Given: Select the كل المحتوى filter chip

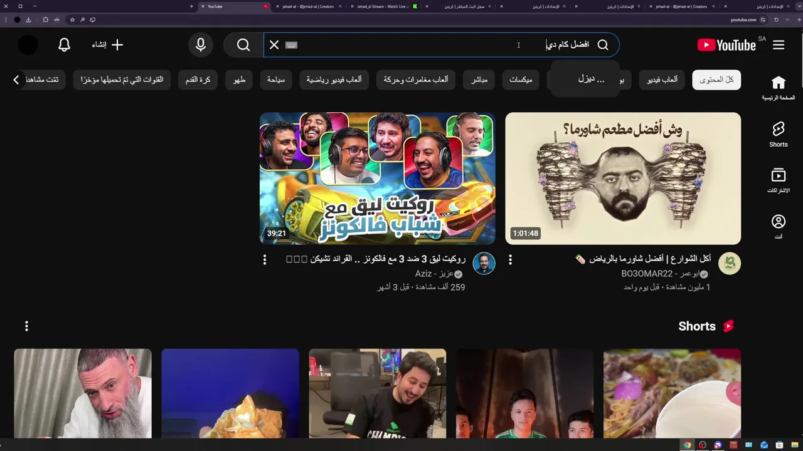Looking at the screenshot, I should tap(716, 80).
